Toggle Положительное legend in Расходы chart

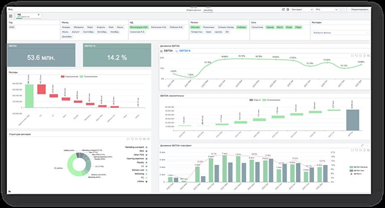[89, 76]
